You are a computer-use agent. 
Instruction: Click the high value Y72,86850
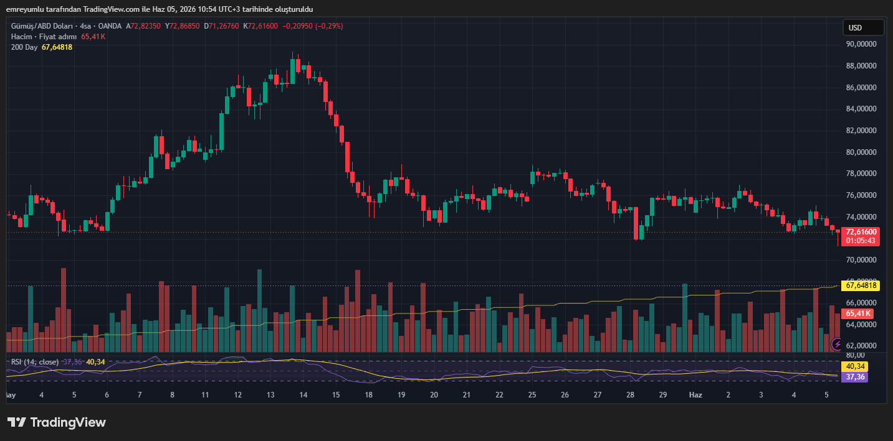(x=182, y=26)
